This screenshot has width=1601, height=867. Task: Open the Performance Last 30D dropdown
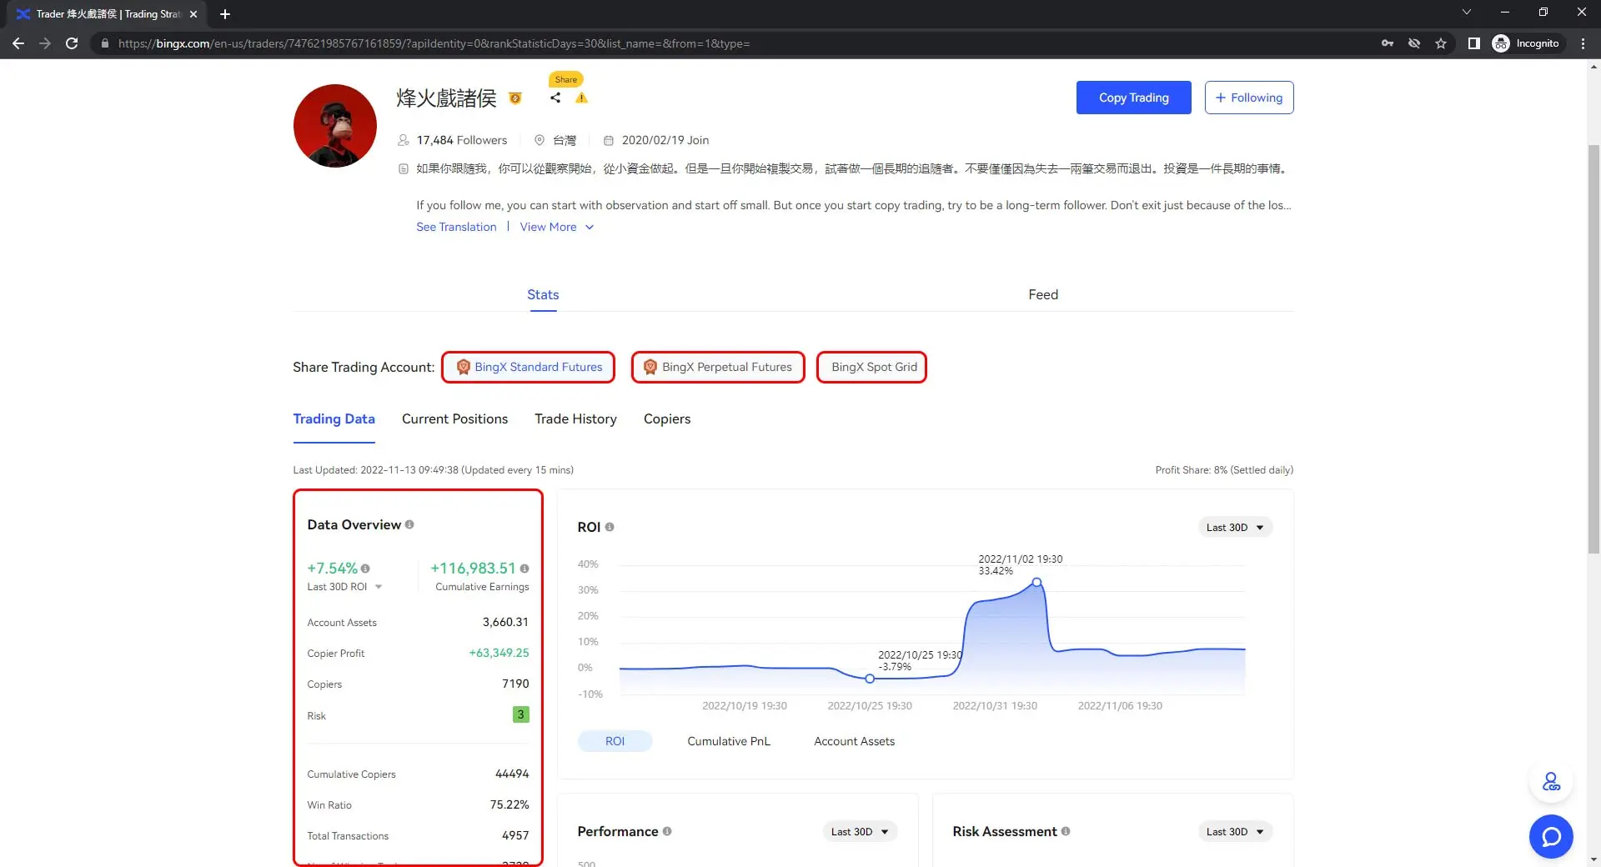click(860, 831)
